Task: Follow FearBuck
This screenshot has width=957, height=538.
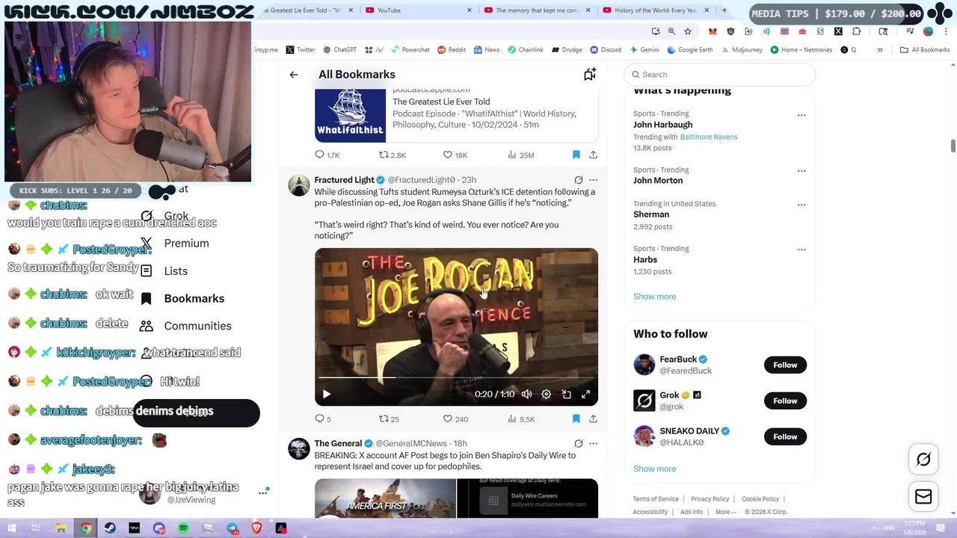Action: click(785, 365)
